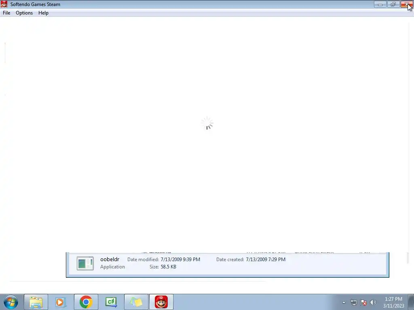Launch Windows Media Player from the taskbar
Viewport: 414px width, 310px height.
click(x=61, y=302)
